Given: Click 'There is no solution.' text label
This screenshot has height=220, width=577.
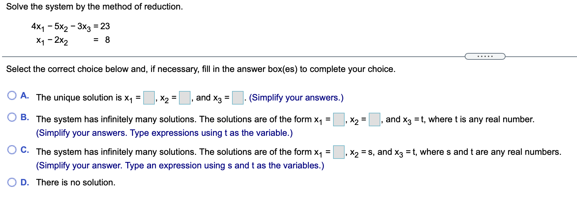Looking at the screenshot, I should point(76,182).
